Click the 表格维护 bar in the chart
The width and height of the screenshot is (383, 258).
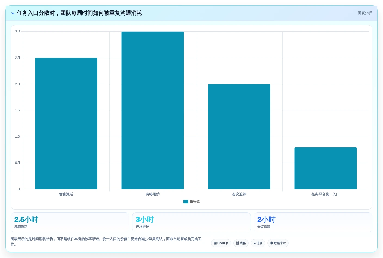coord(153,110)
